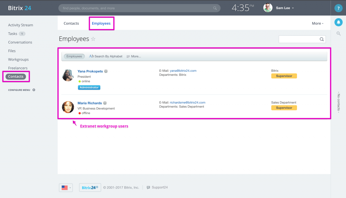This screenshot has width=346, height=198.
Task: Open Conversations from the sidebar
Action: pos(20,42)
